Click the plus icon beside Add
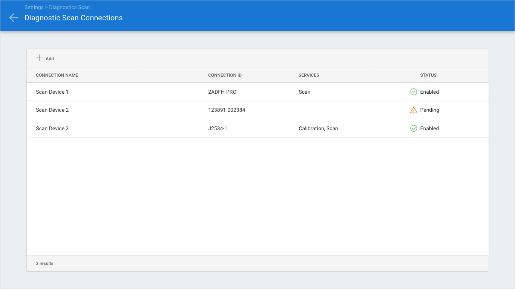This screenshot has width=515, height=289. click(39, 58)
